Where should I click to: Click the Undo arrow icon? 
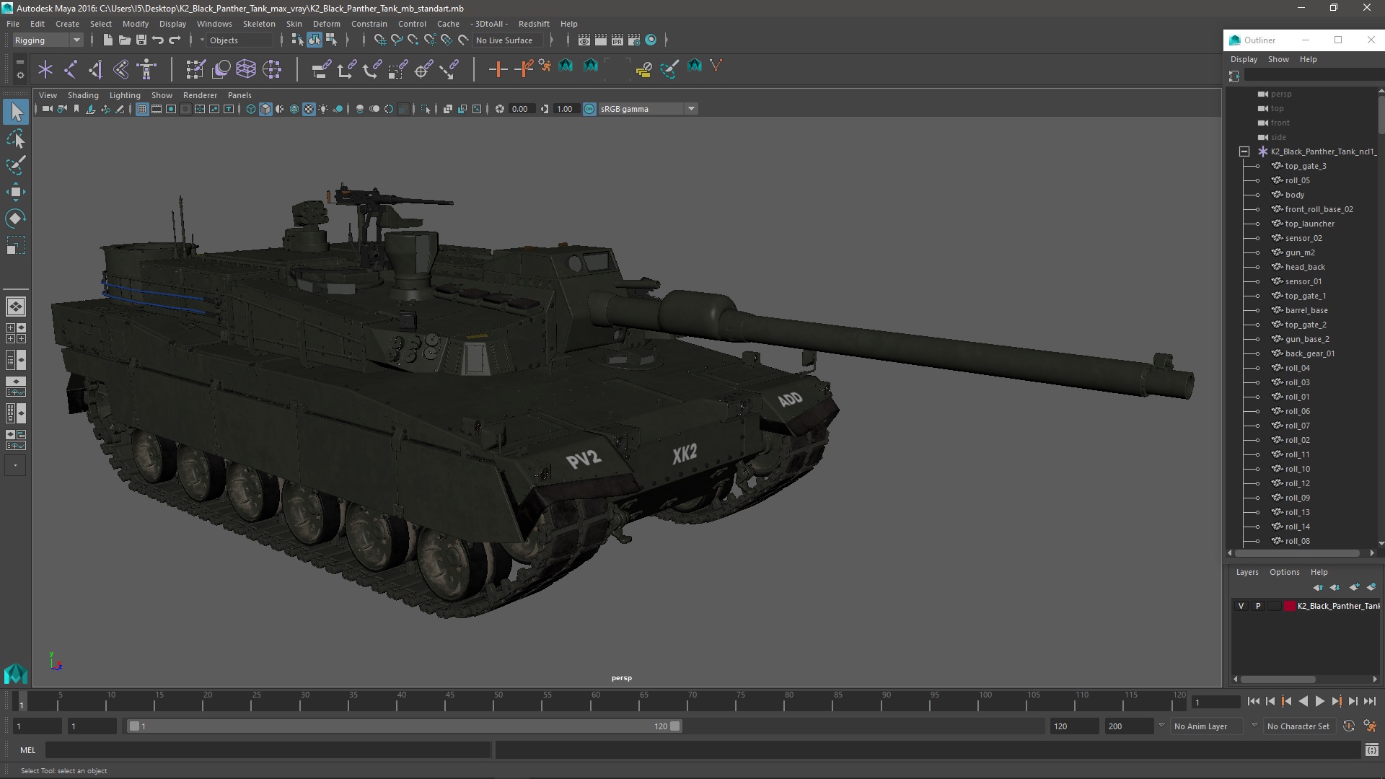coord(158,40)
